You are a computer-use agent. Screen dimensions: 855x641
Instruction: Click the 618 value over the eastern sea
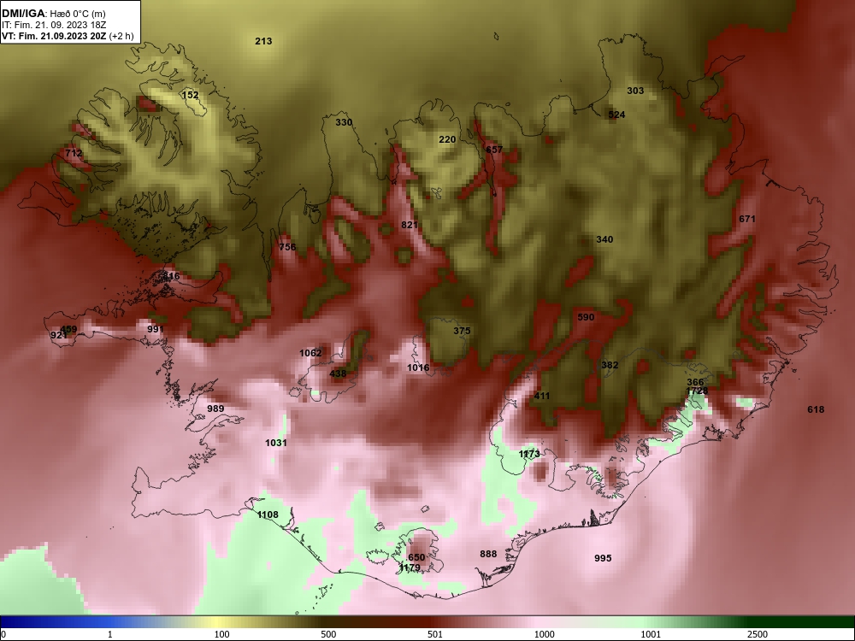coord(816,409)
